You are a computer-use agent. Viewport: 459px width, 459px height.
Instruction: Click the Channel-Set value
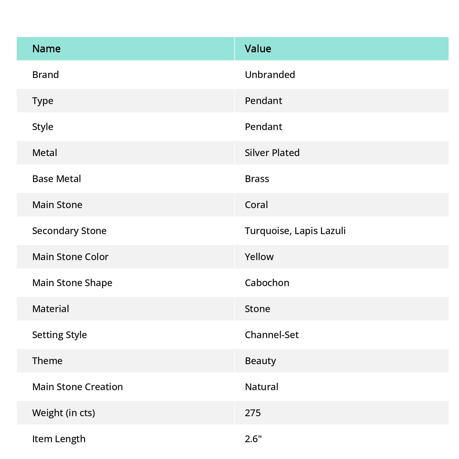click(272, 335)
